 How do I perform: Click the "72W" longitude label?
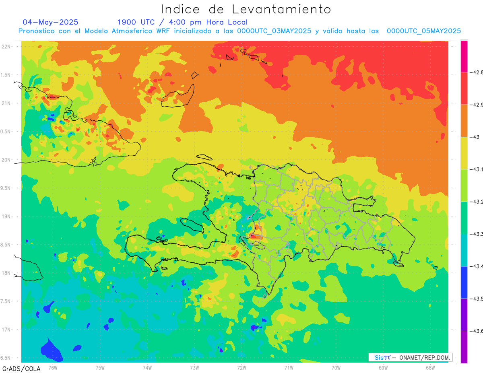point(242,367)
